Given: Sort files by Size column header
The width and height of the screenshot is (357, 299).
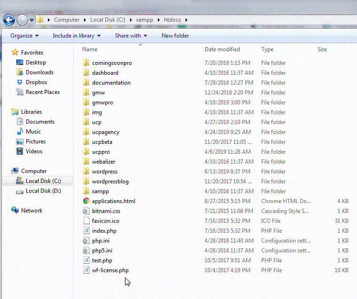Looking at the screenshot, I should pos(322,49).
